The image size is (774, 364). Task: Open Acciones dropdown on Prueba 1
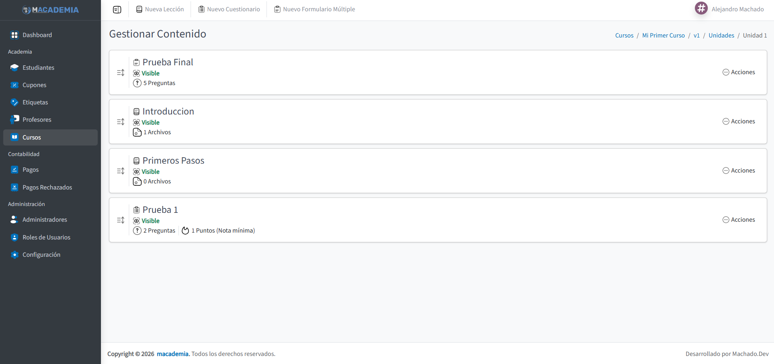739,219
